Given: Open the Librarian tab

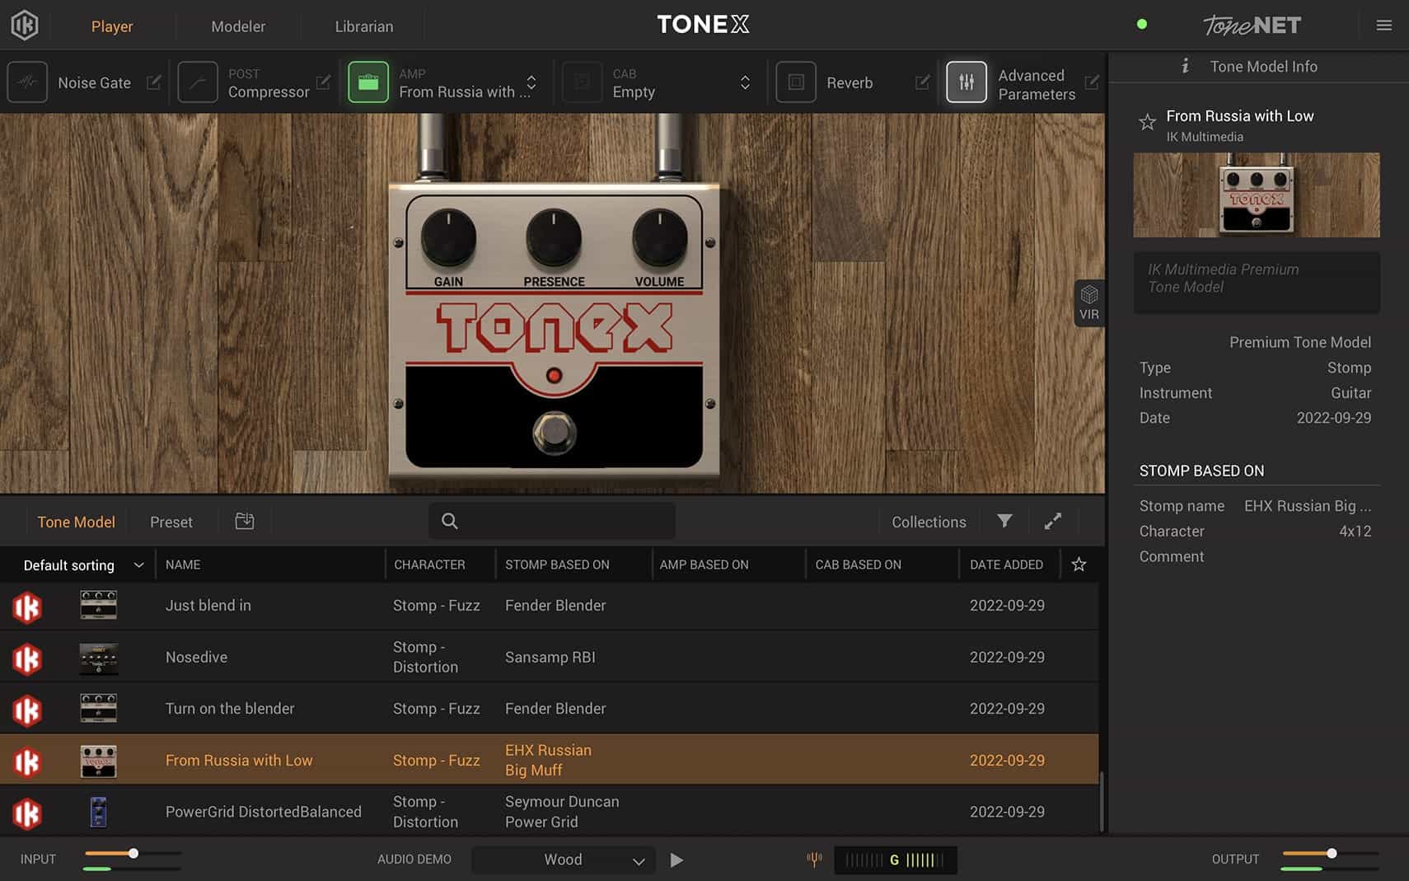Looking at the screenshot, I should pyautogui.click(x=364, y=26).
